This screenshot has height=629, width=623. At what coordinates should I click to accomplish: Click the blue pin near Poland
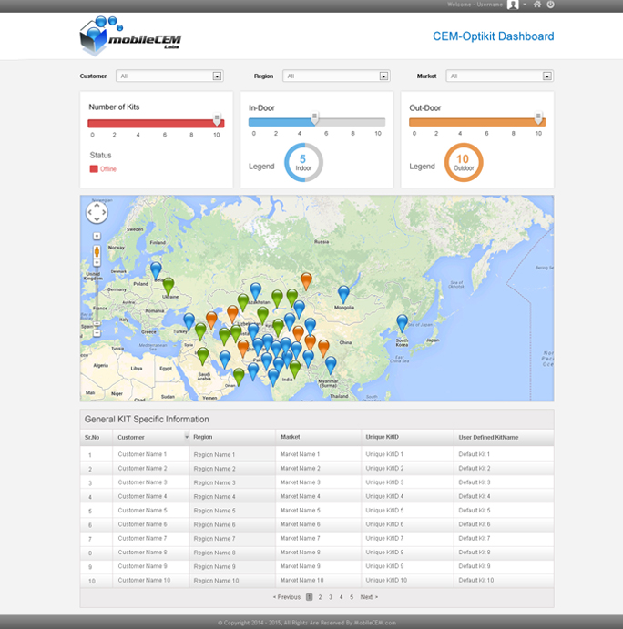pos(156,271)
